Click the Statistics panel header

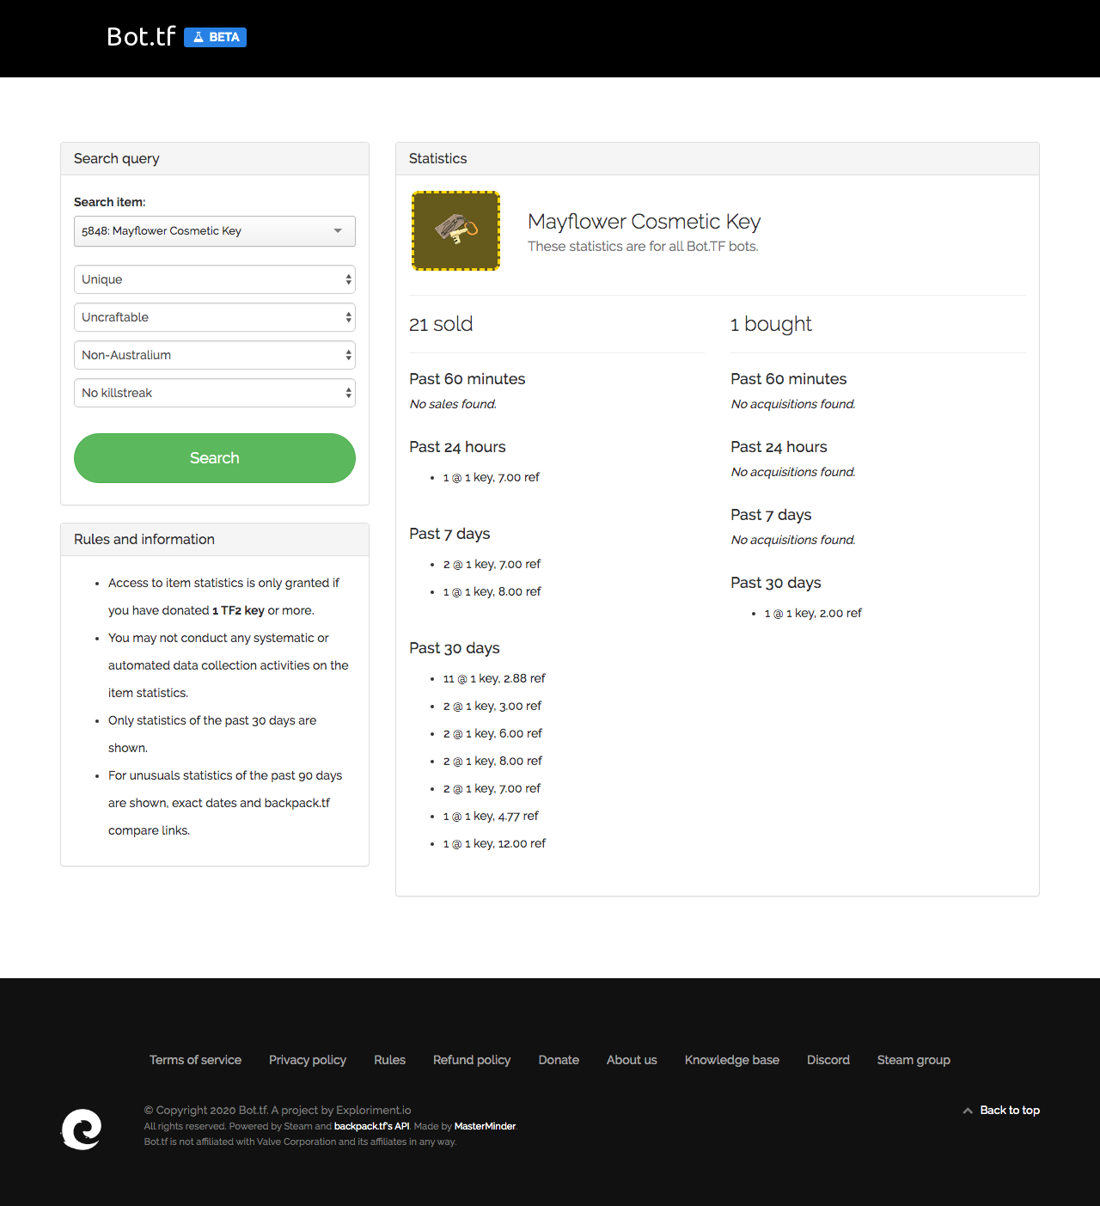[x=718, y=159]
